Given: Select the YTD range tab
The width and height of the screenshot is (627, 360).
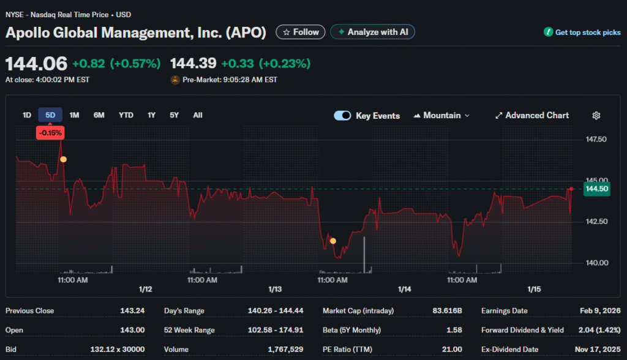Looking at the screenshot, I should (126, 115).
